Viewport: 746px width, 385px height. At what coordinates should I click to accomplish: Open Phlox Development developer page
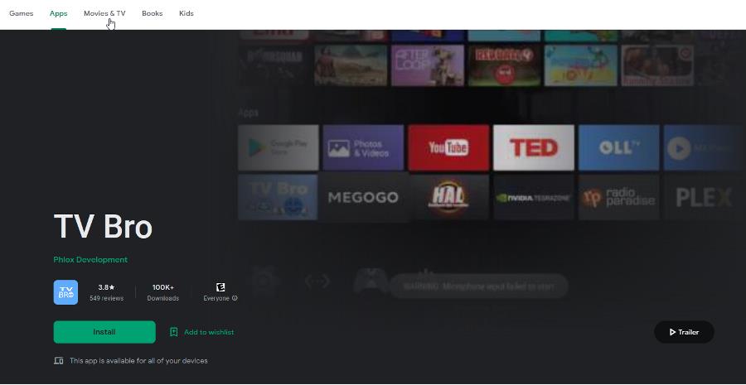tap(90, 259)
